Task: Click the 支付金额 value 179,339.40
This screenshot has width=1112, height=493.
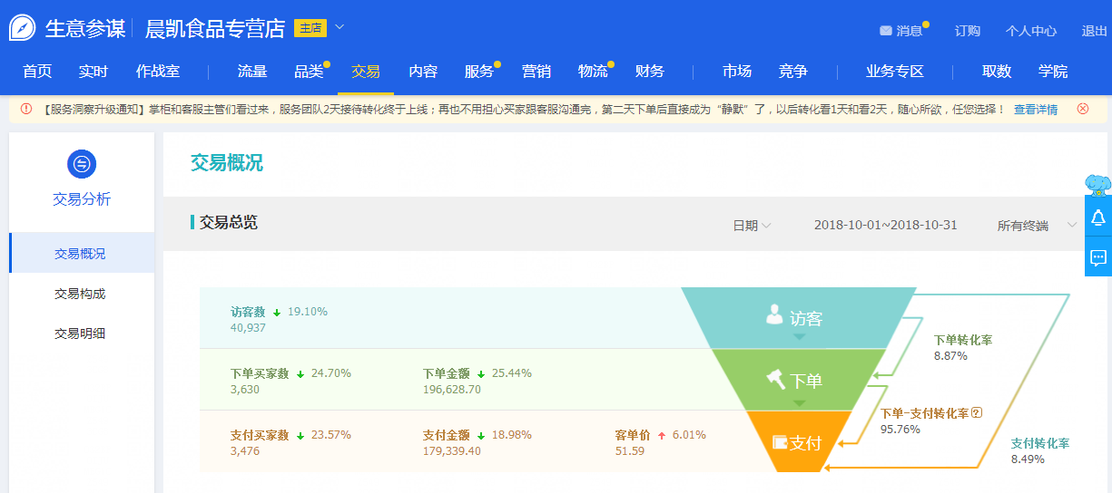Action: coord(452,450)
